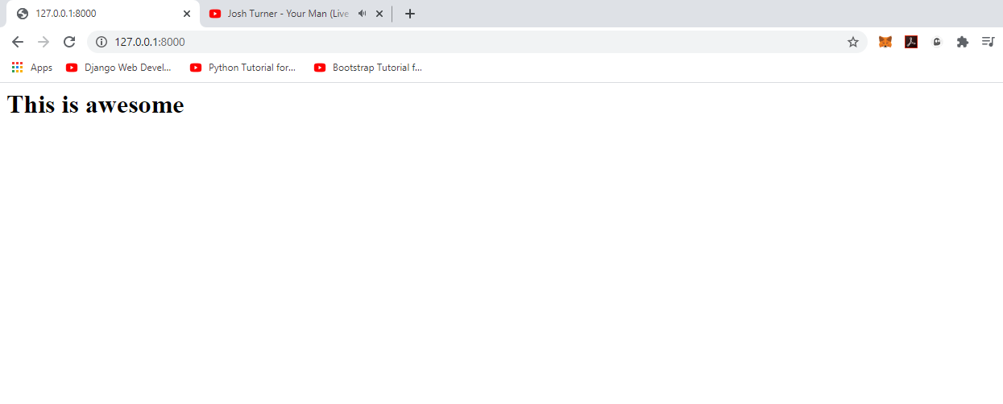This screenshot has width=1003, height=404.
Task: Go back to the previous page
Action: coord(18,42)
